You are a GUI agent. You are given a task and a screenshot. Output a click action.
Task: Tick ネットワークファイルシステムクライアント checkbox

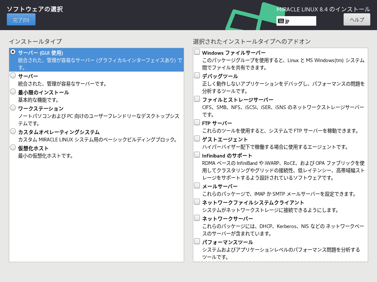click(197, 202)
